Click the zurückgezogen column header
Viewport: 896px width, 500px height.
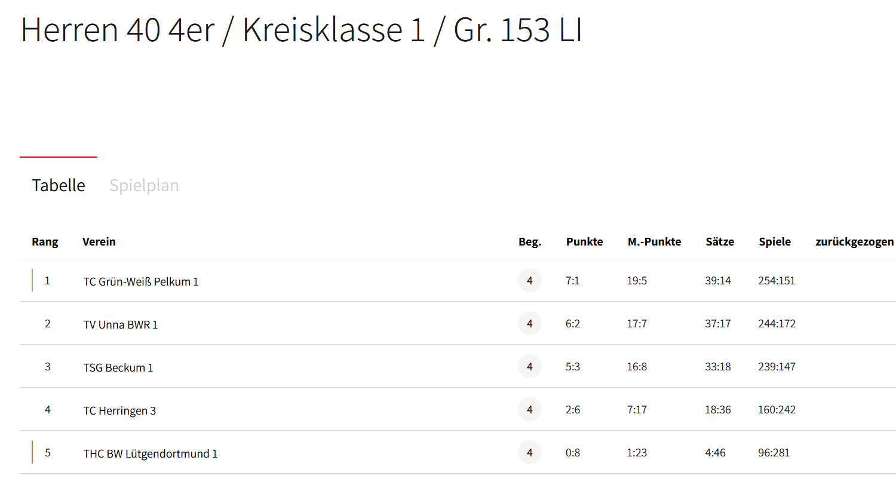coord(854,241)
